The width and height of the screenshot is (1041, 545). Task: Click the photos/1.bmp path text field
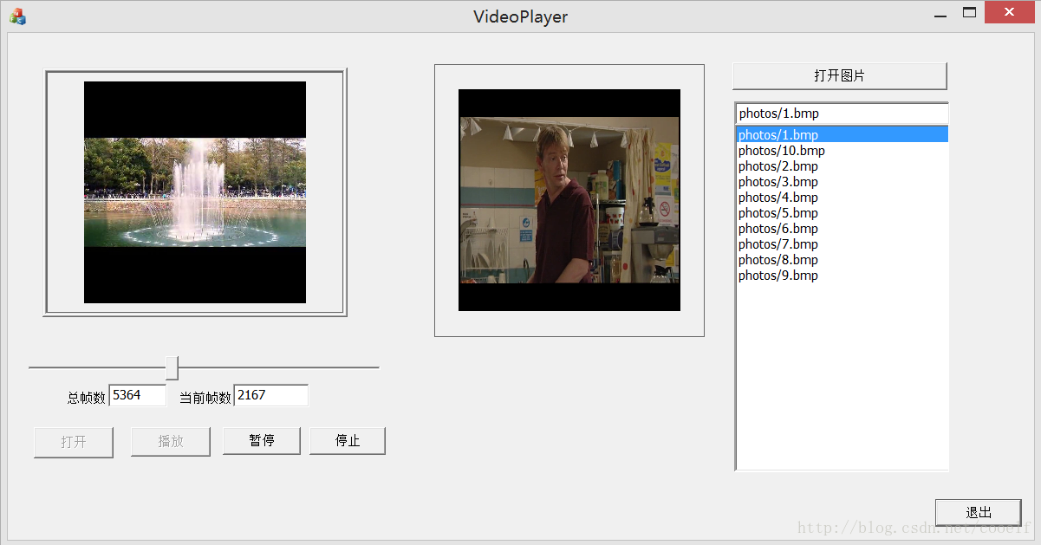(x=842, y=114)
